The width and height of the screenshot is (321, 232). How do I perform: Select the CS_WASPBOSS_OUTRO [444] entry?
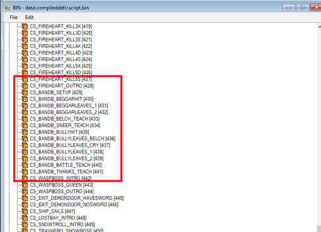tap(62, 192)
